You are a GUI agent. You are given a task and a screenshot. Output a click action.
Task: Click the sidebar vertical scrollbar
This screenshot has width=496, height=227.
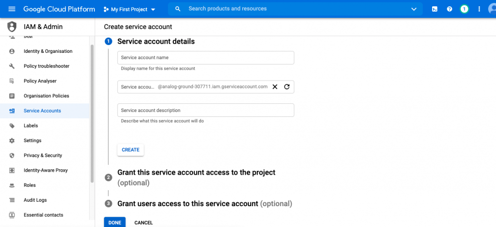click(x=92, y=113)
